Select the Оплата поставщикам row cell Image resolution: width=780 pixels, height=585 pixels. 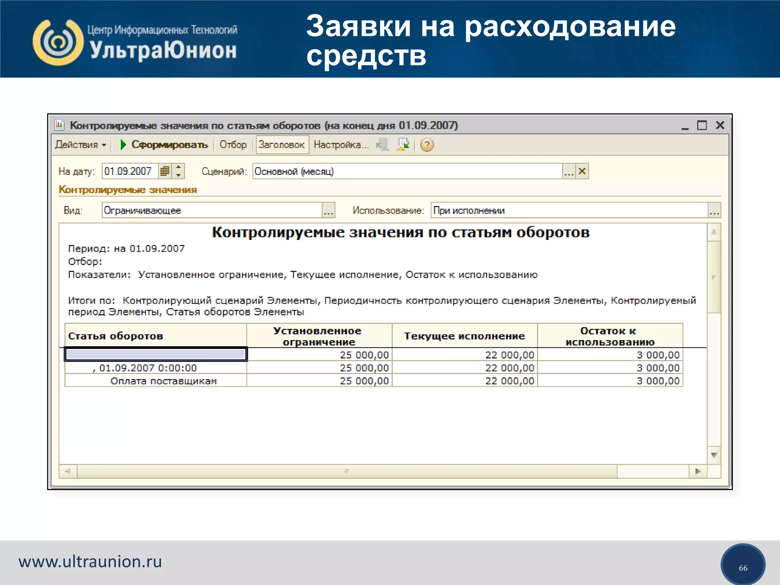coord(156,381)
